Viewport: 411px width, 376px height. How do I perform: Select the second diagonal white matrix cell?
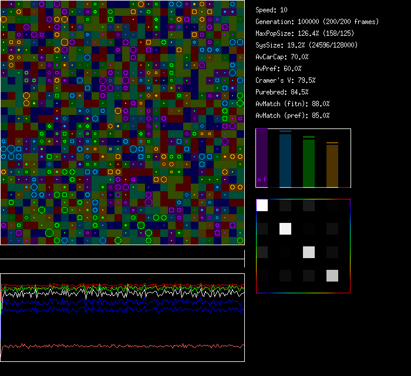(x=285, y=229)
